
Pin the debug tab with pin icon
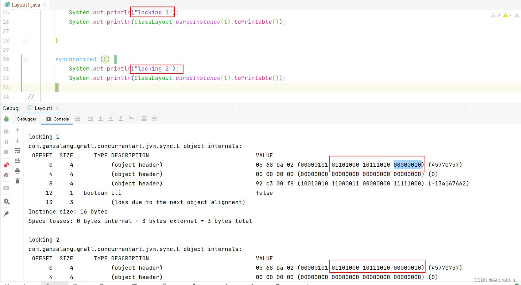pos(6,214)
